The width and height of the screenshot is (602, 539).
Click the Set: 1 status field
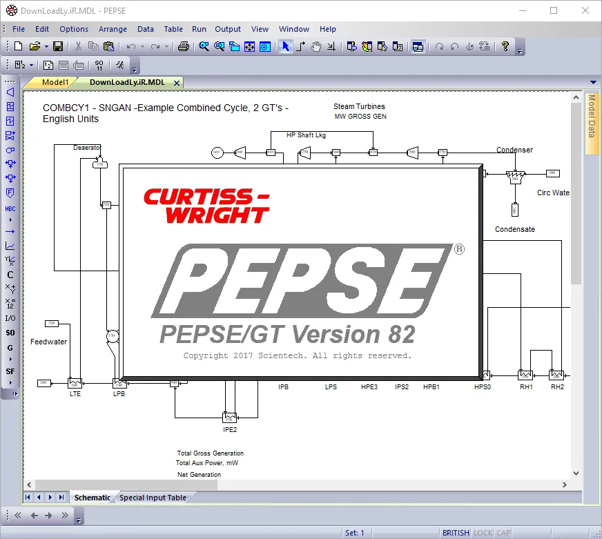[x=354, y=533]
